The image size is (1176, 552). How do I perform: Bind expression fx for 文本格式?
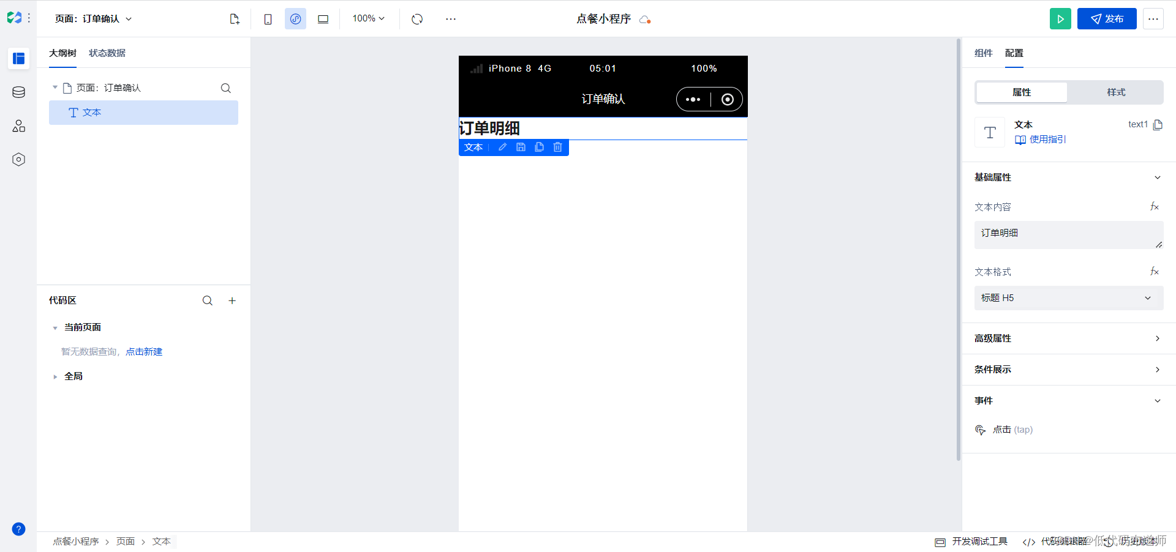point(1155,272)
